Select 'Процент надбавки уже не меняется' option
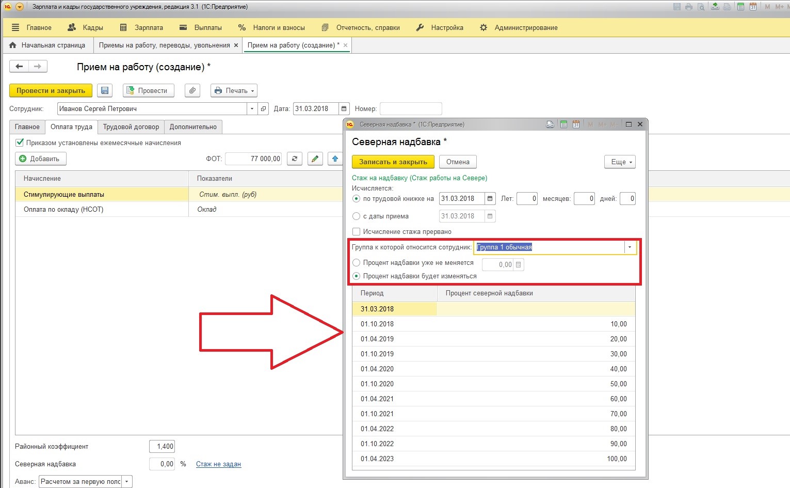This screenshot has height=488, width=790. (356, 262)
